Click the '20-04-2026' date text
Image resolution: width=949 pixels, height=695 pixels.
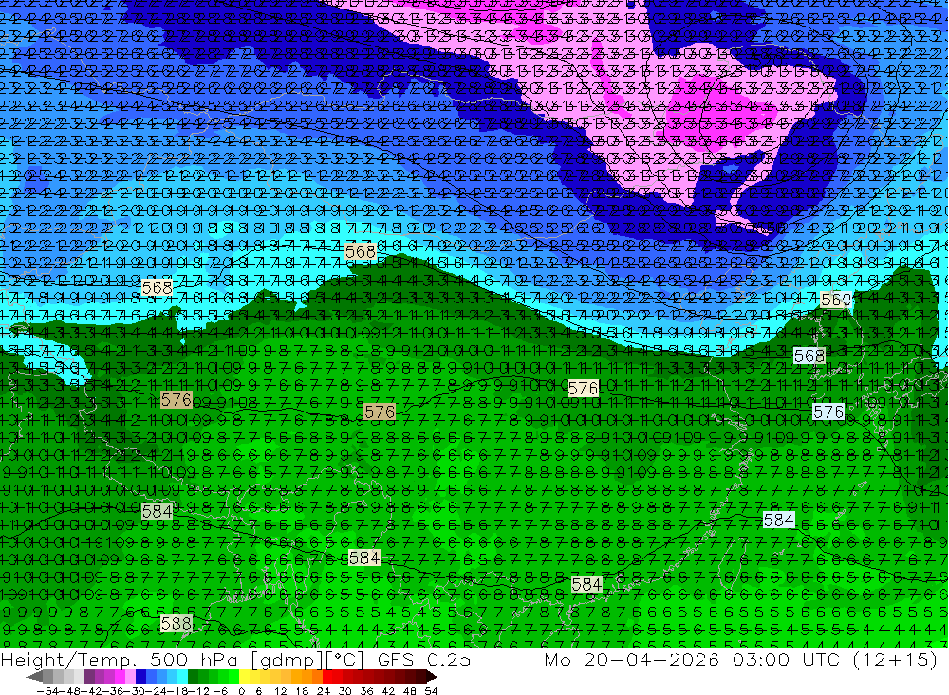tap(652, 659)
